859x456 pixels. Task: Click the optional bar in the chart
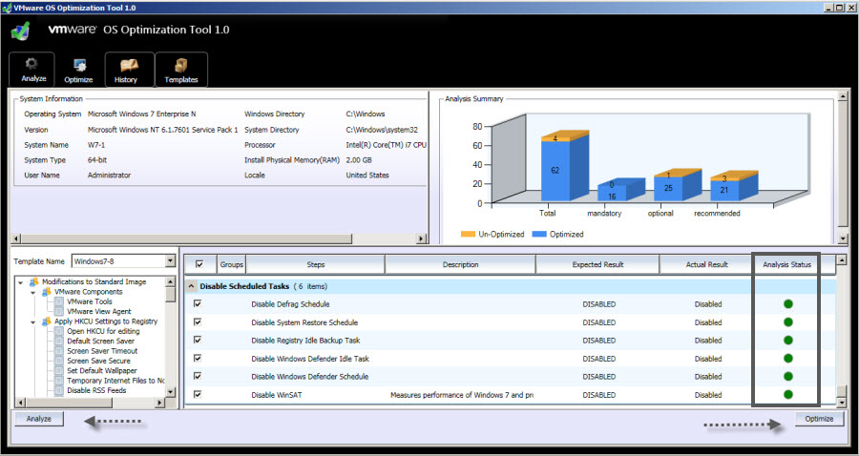point(678,185)
